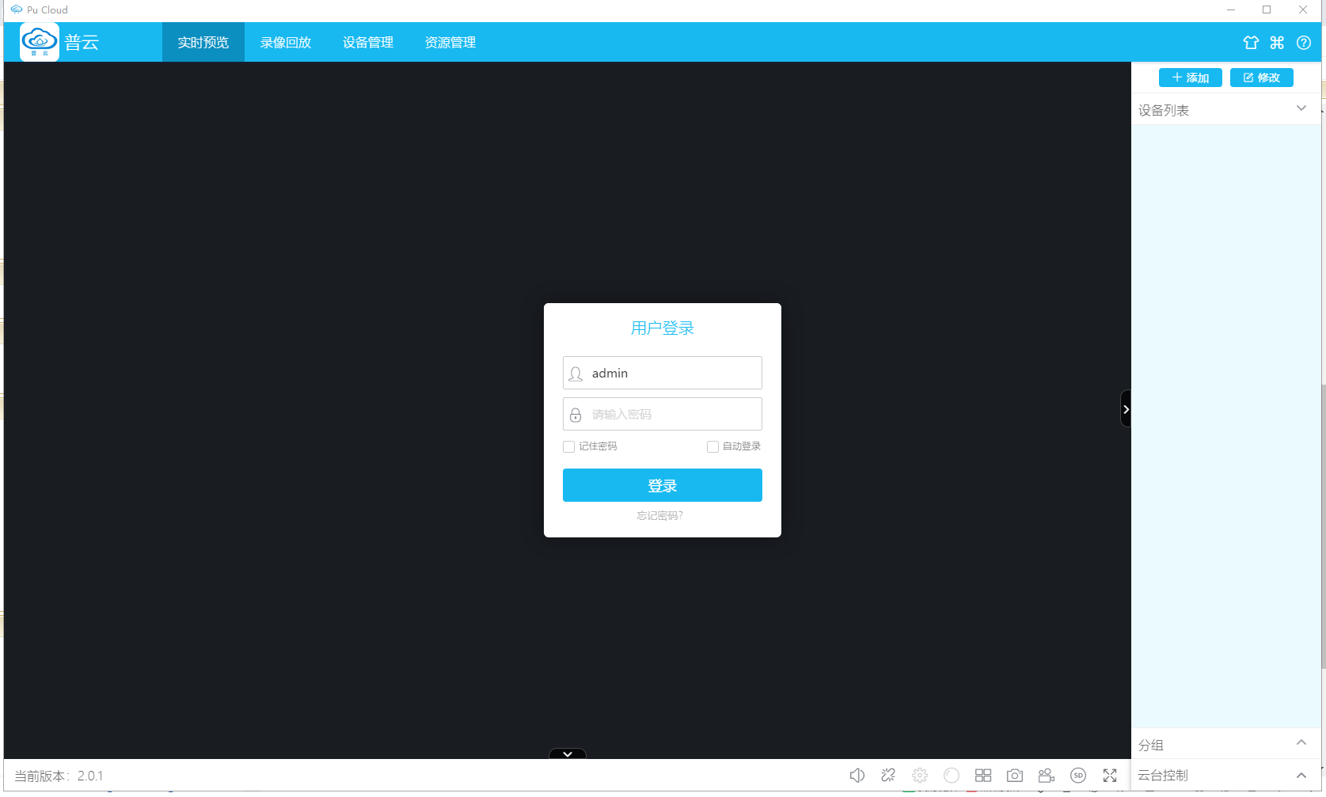
Task: Collapse the bottom toolbar with down chevron
Action: click(x=568, y=754)
